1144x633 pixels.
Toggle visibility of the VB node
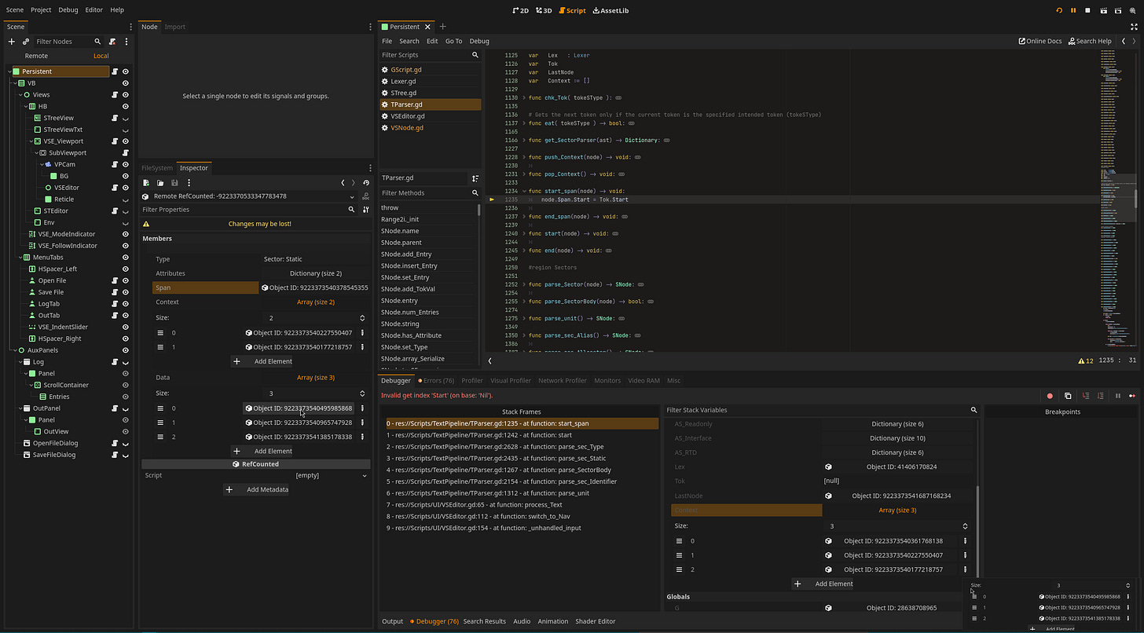tap(126, 83)
